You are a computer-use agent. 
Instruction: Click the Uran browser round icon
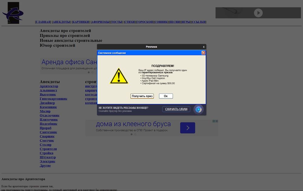click(198, 110)
